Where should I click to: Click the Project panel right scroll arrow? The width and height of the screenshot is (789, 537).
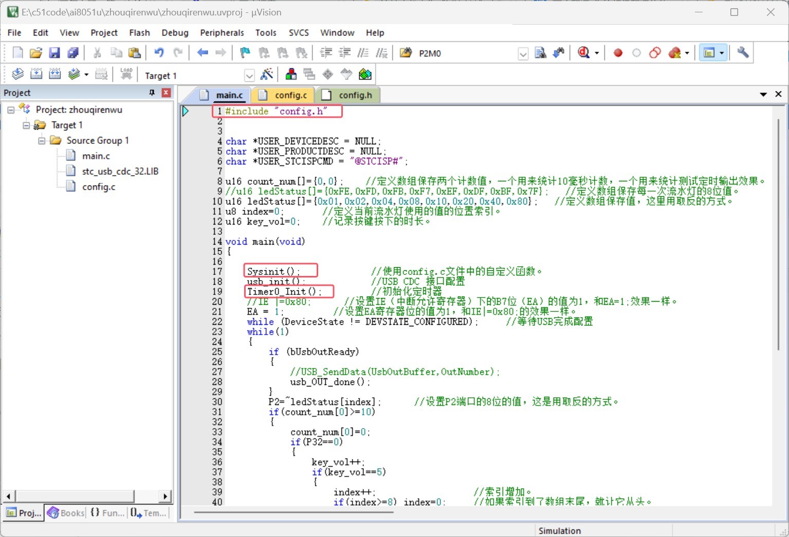(x=165, y=496)
